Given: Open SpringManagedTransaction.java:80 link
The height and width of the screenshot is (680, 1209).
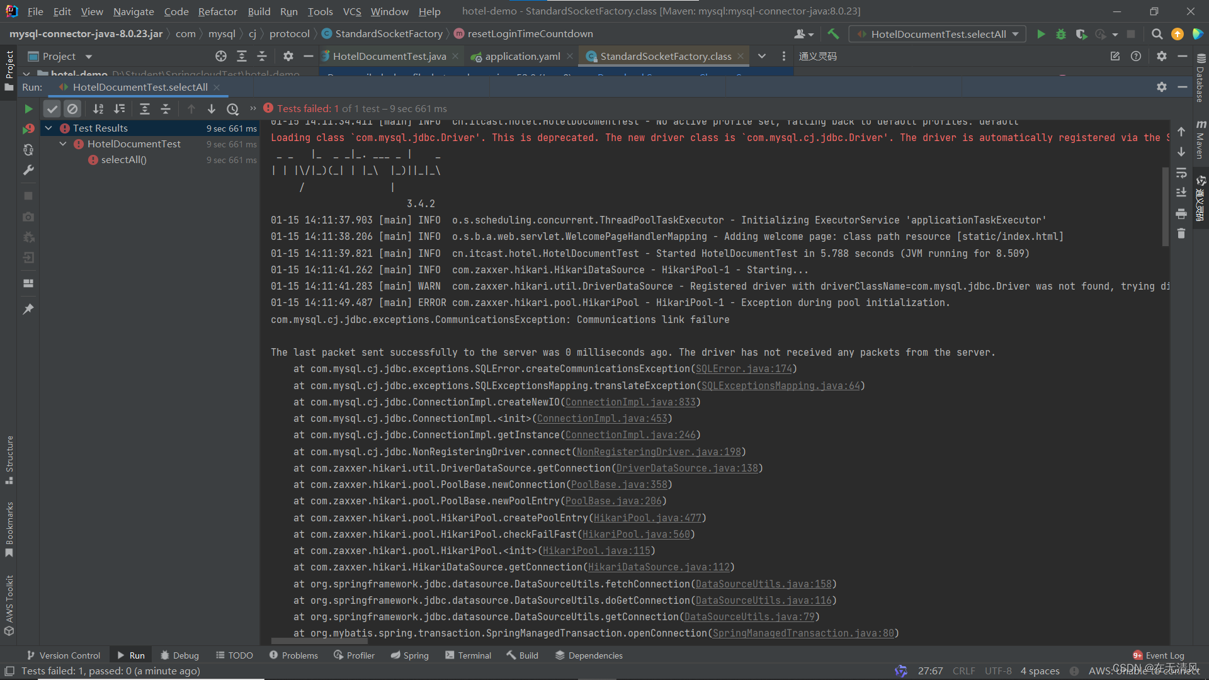Looking at the screenshot, I should [803, 633].
